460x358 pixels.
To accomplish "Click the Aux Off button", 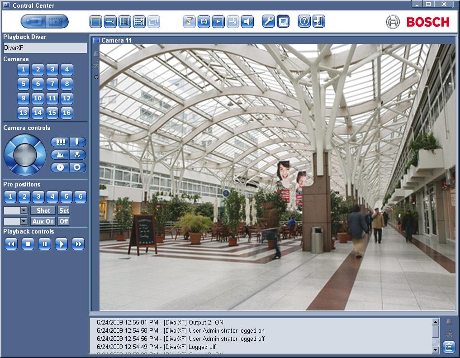I will [x=64, y=221].
